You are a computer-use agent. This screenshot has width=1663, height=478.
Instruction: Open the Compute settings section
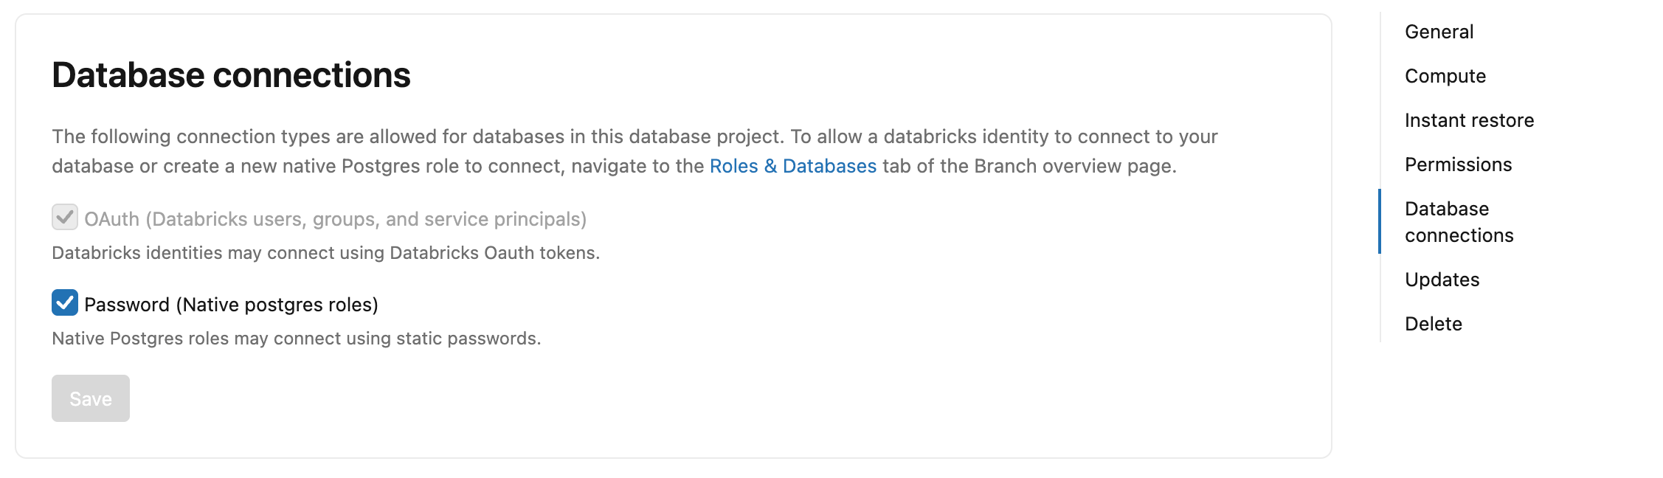click(1445, 76)
